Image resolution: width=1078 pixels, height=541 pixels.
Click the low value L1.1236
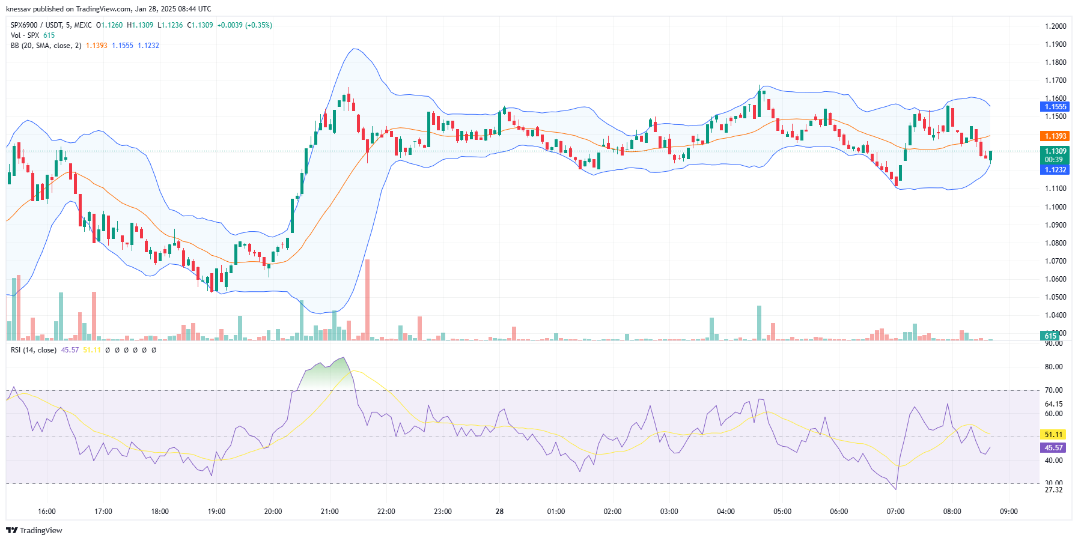pos(170,25)
